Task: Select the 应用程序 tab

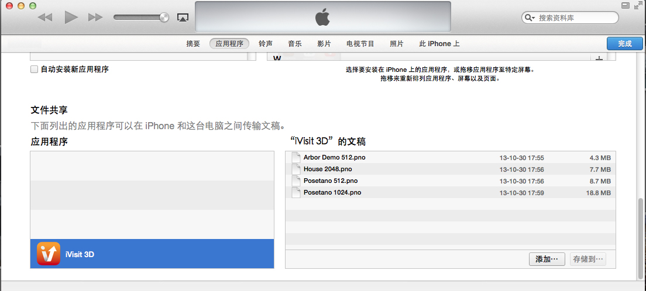Action: (x=229, y=44)
